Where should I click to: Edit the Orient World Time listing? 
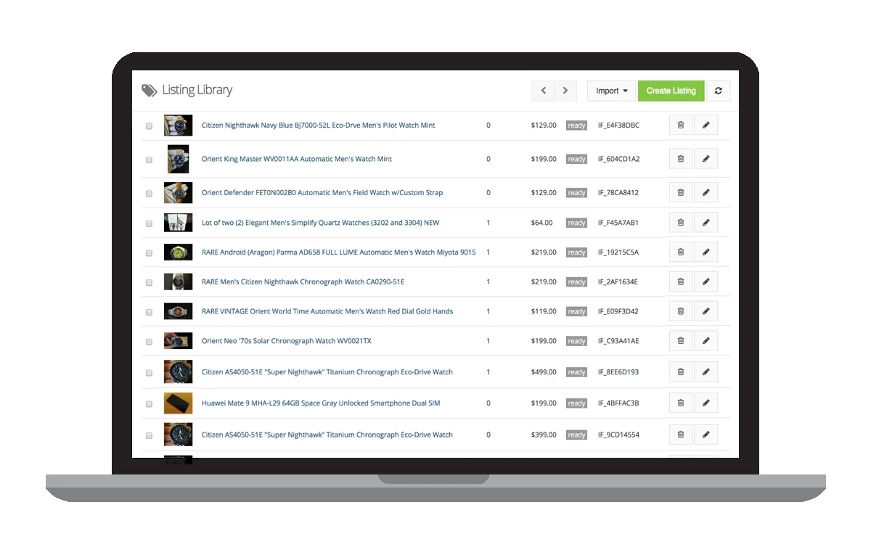tap(706, 311)
